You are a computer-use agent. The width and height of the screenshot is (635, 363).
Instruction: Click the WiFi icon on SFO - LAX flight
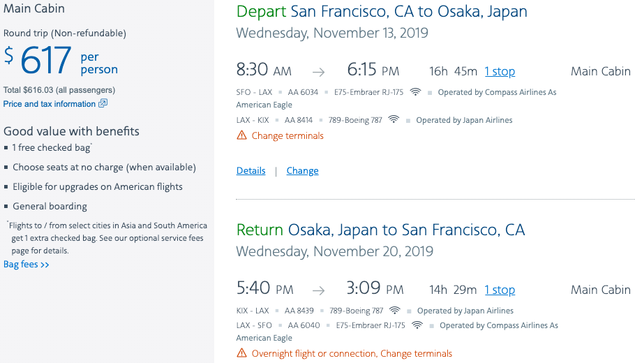[x=416, y=92]
